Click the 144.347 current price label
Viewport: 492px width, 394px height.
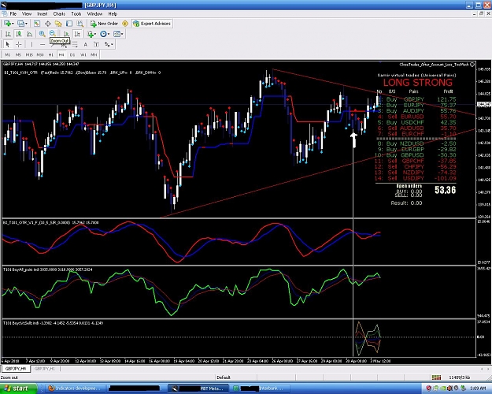[484, 104]
